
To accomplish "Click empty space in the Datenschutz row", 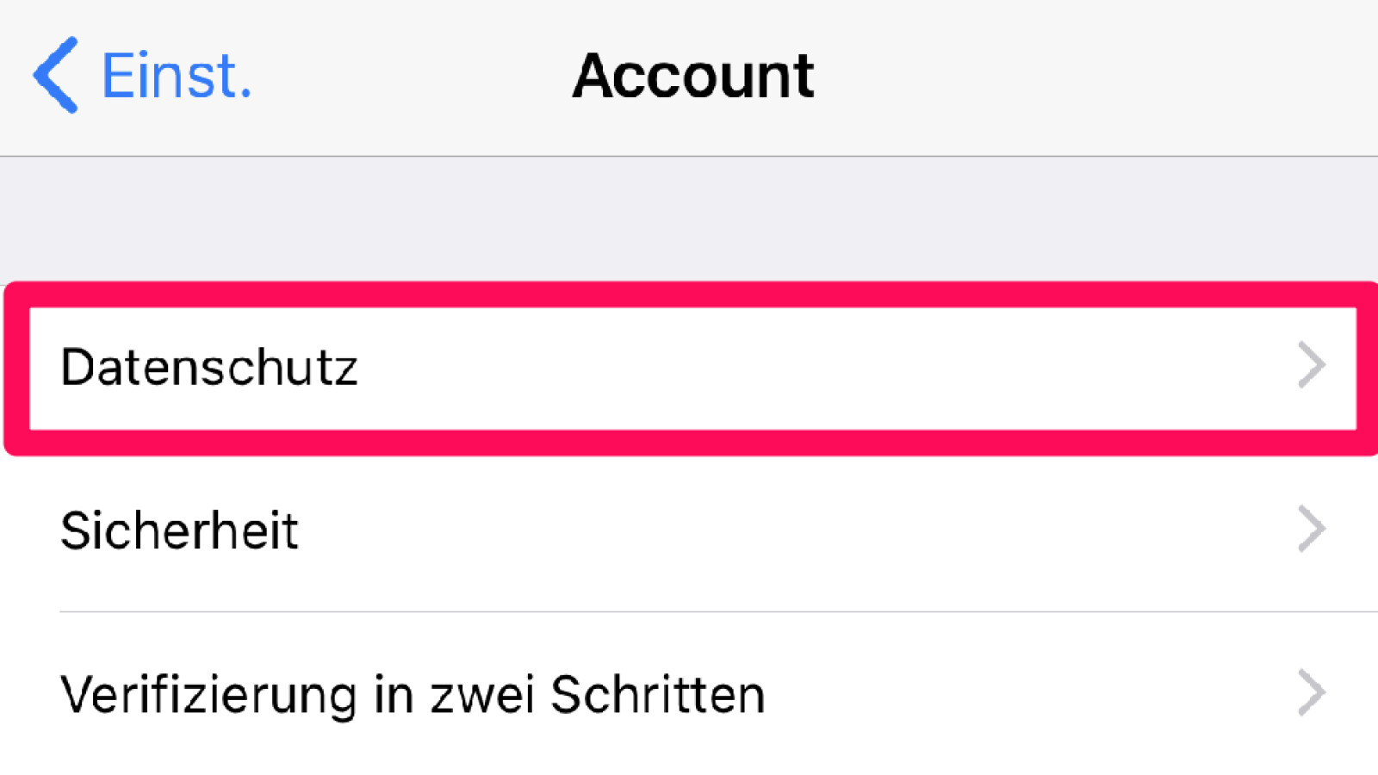I will click(775, 368).
